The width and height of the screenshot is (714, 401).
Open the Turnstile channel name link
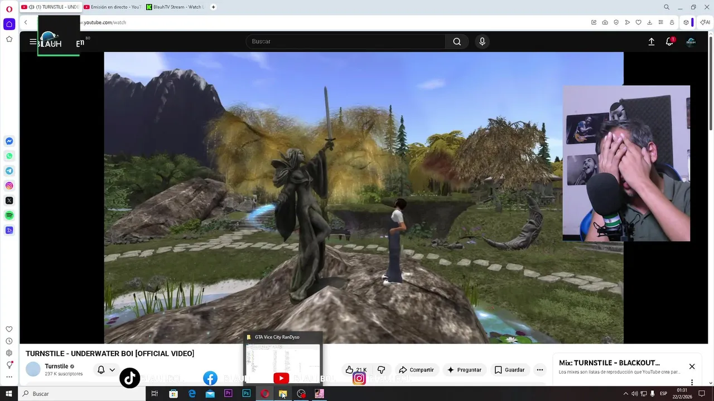click(x=56, y=366)
